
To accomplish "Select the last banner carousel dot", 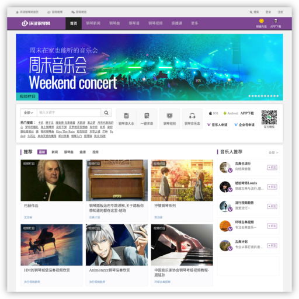I will (277, 96).
